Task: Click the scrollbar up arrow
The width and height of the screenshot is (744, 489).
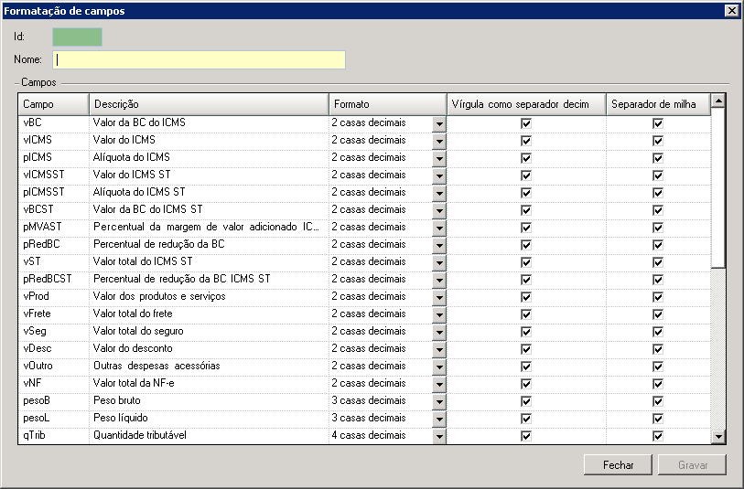Action: 717,101
